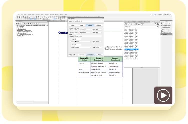The height and width of the screenshot is (124, 188).
Task: Click the Rename button in Table Designer
Action: [x=82, y=55]
